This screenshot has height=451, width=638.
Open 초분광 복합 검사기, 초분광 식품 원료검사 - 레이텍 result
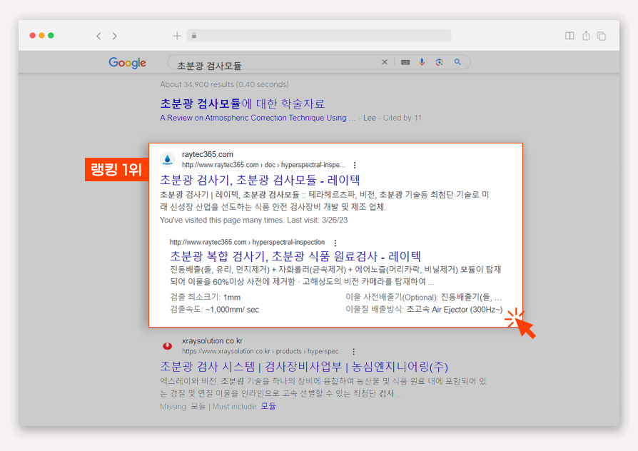click(295, 256)
